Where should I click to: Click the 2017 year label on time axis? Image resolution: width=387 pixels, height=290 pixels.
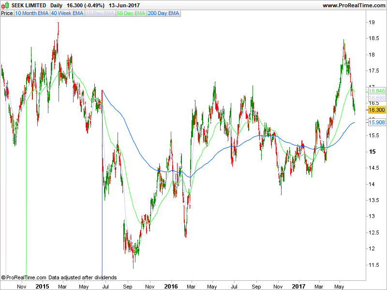coord(298,286)
